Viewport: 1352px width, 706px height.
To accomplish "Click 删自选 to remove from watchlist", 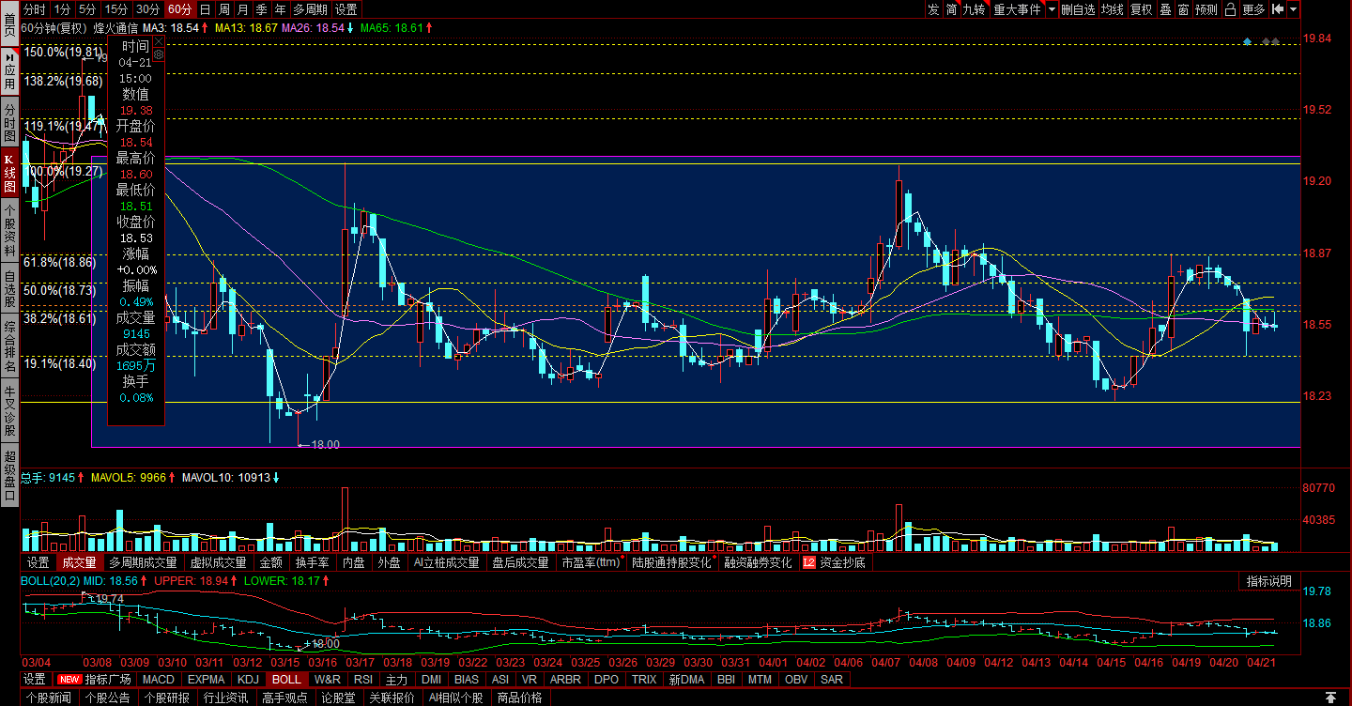I will 1078,9.
